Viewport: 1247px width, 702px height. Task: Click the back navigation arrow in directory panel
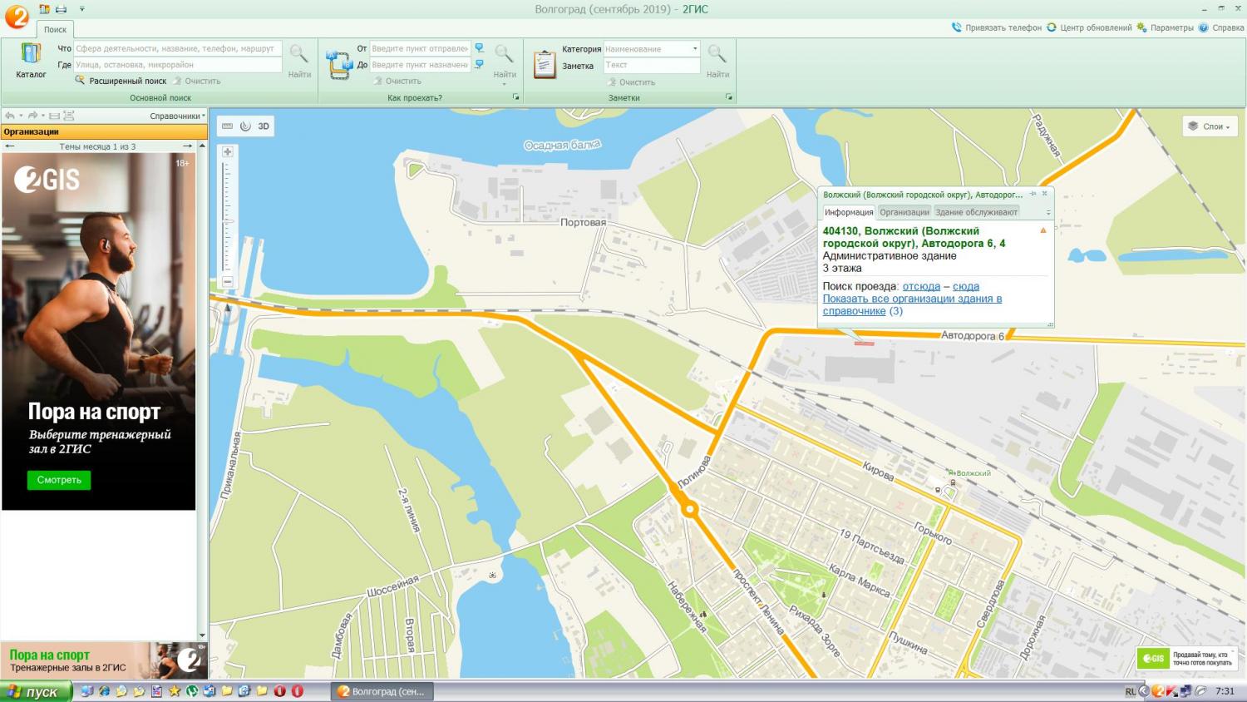tap(10, 116)
